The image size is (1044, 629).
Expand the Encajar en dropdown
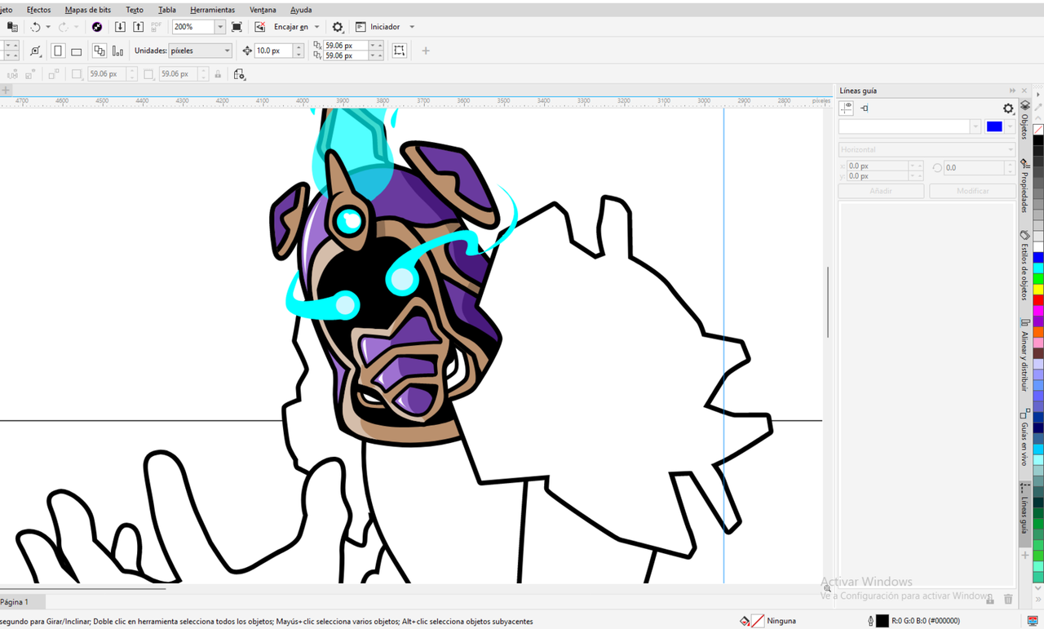[316, 27]
